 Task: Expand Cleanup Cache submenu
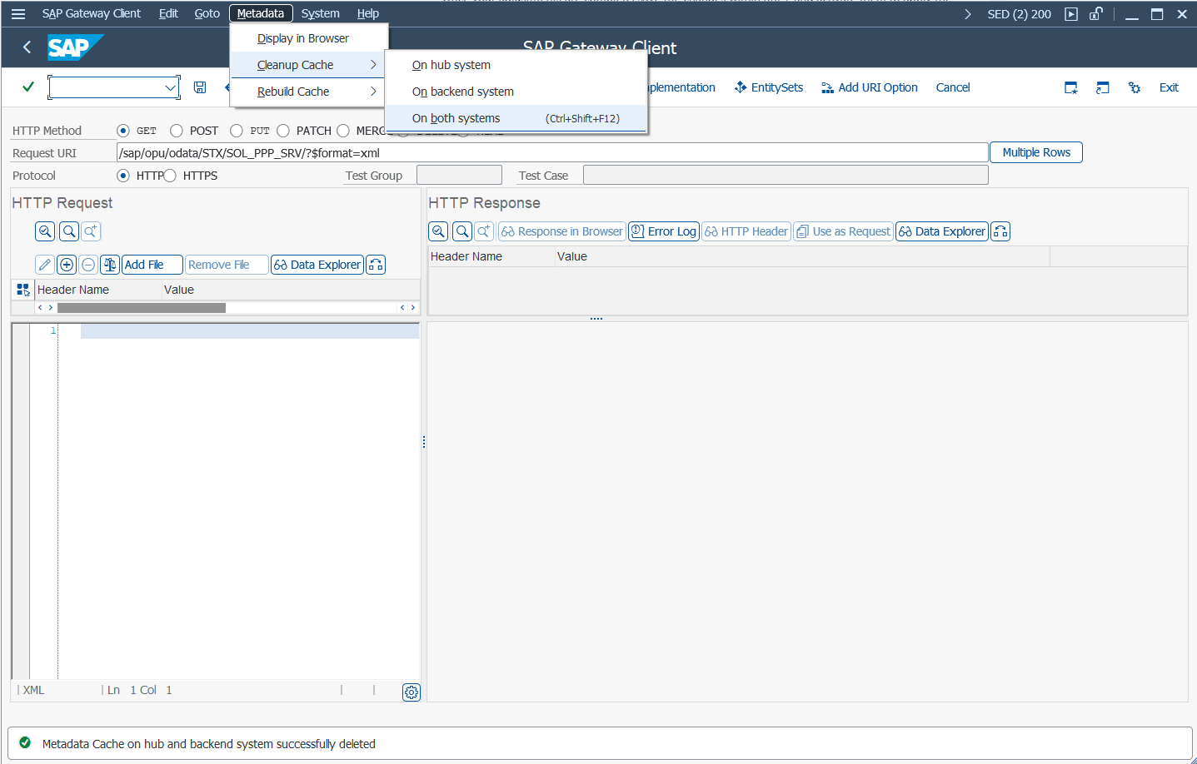pyautogui.click(x=308, y=65)
